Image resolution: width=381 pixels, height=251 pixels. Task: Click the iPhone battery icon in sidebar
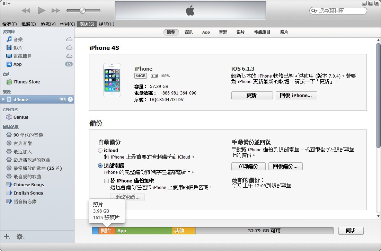pyautogui.click(x=62, y=99)
